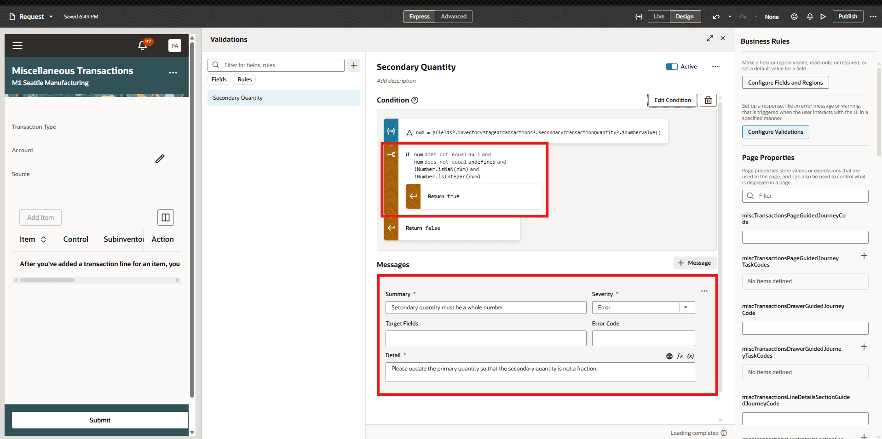Image resolution: width=882 pixels, height=439 pixels.
Task: Open the top toolbar notifications bell
Action: pyautogui.click(x=810, y=17)
